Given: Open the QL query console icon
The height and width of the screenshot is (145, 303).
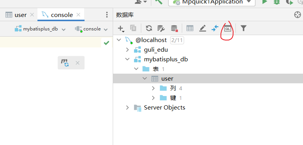Looking at the screenshot, I should 227,29.
